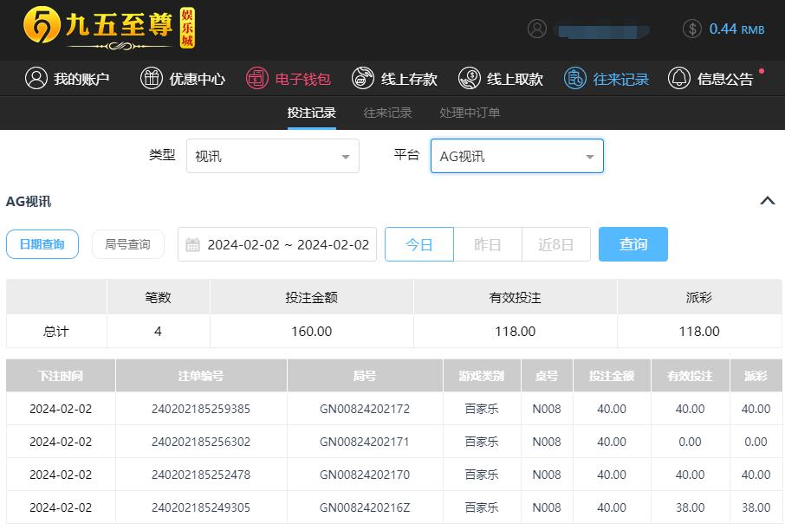Screen dimensions: 785x530
Task: Click total 笔数 value 4
Action: pos(158,332)
